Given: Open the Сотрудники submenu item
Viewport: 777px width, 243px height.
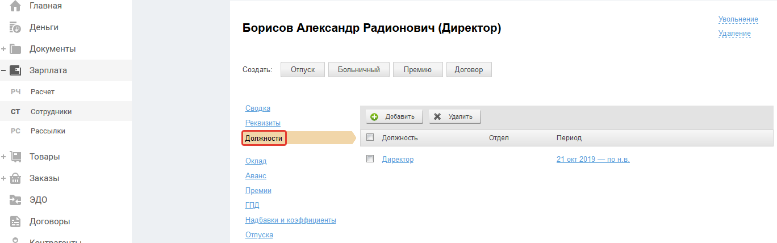Looking at the screenshot, I should click(51, 112).
